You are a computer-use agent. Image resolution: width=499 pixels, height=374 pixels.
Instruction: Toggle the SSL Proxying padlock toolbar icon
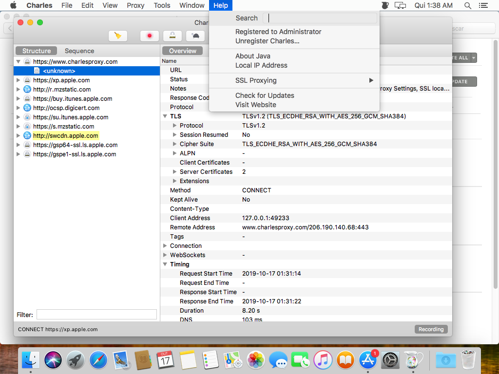(x=173, y=36)
